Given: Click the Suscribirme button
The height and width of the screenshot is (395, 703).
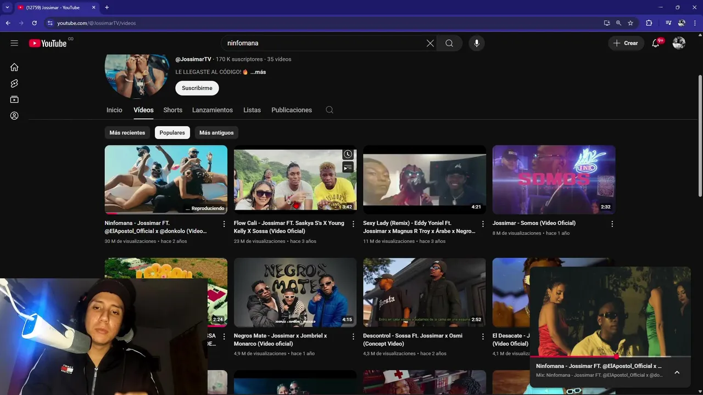Looking at the screenshot, I should pyautogui.click(x=197, y=88).
